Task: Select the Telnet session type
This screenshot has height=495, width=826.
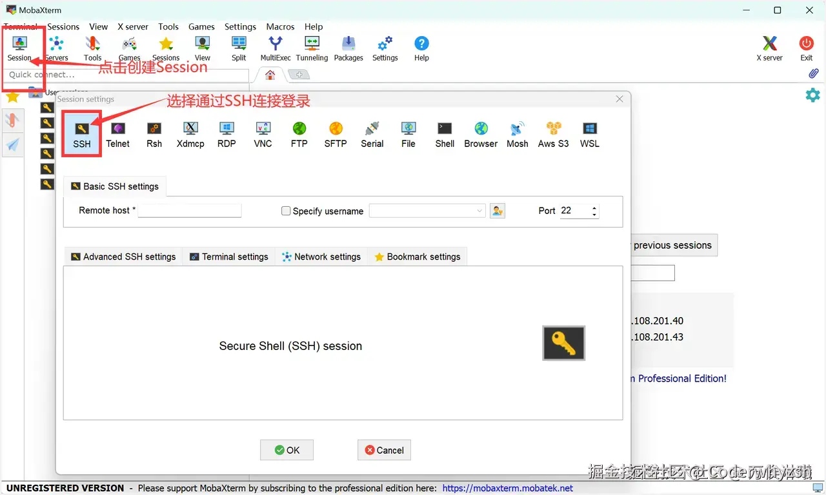Action: click(118, 135)
